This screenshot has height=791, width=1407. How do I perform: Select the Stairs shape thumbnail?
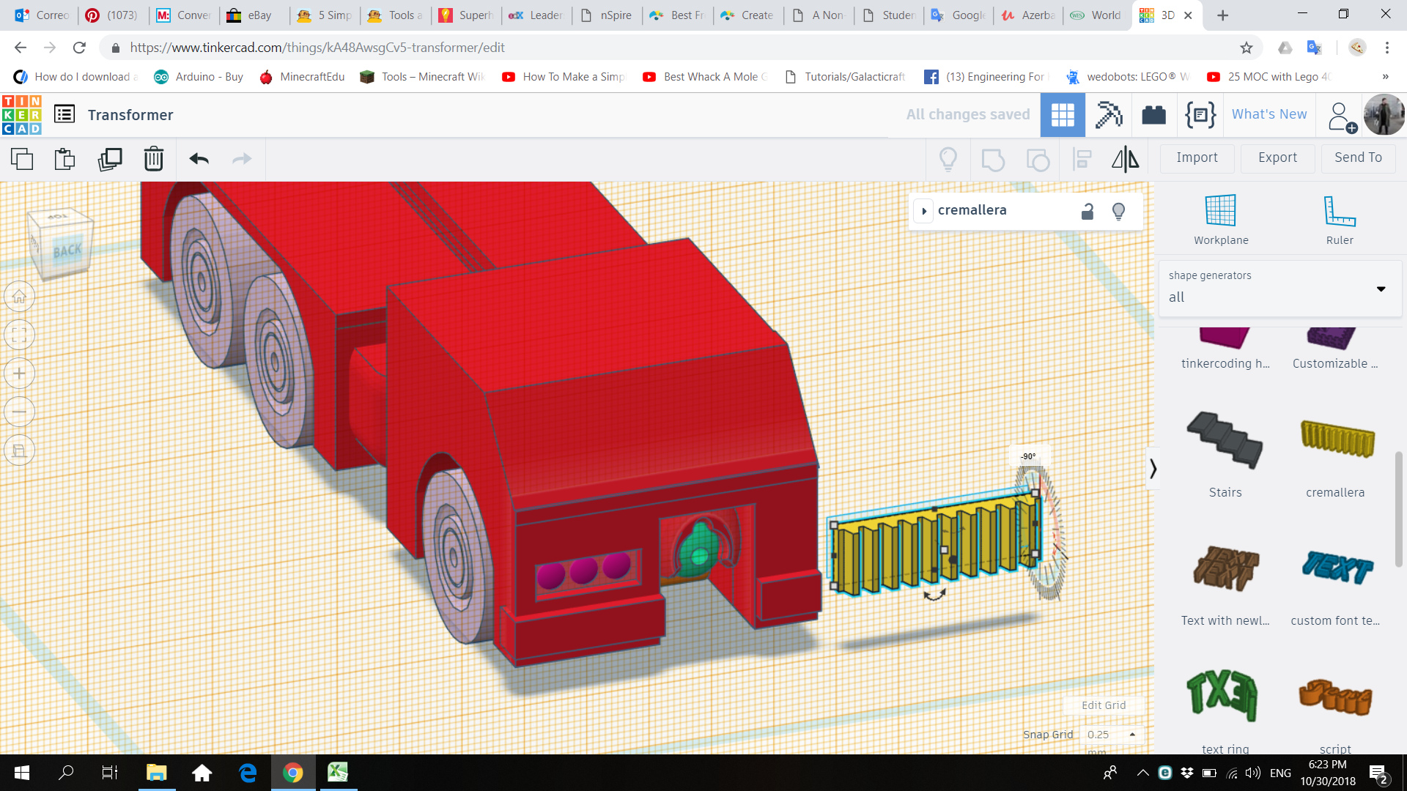(1225, 441)
